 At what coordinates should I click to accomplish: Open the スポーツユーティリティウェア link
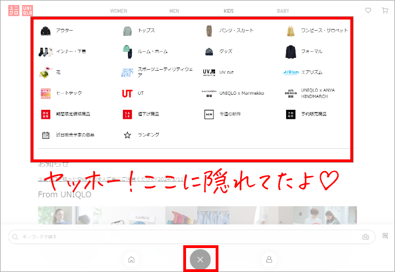[x=165, y=72]
